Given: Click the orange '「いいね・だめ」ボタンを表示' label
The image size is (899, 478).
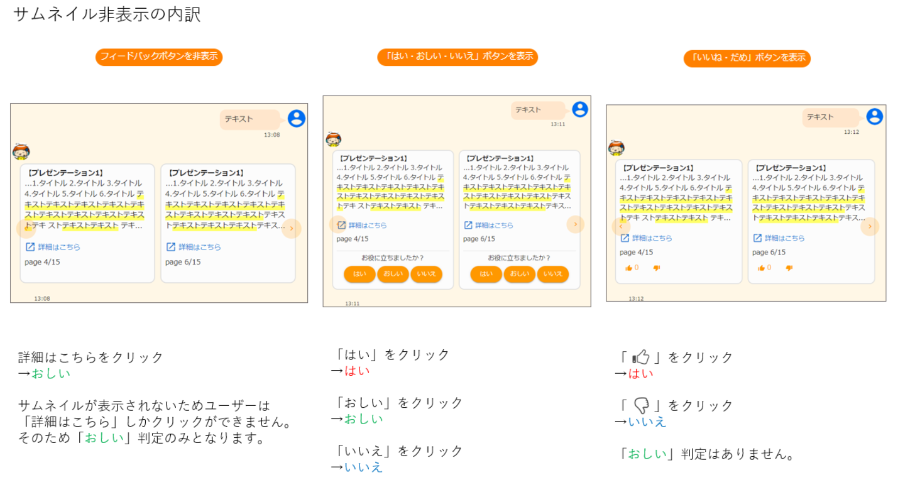Looking at the screenshot, I should coord(747,58).
